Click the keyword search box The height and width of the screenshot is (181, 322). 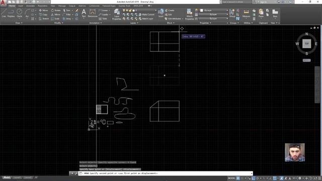(237, 2)
